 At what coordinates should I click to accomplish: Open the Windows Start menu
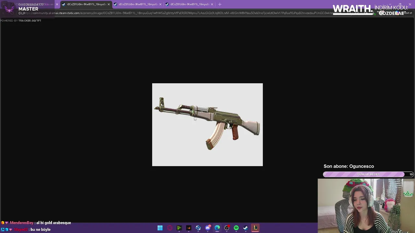pyautogui.click(x=160, y=228)
